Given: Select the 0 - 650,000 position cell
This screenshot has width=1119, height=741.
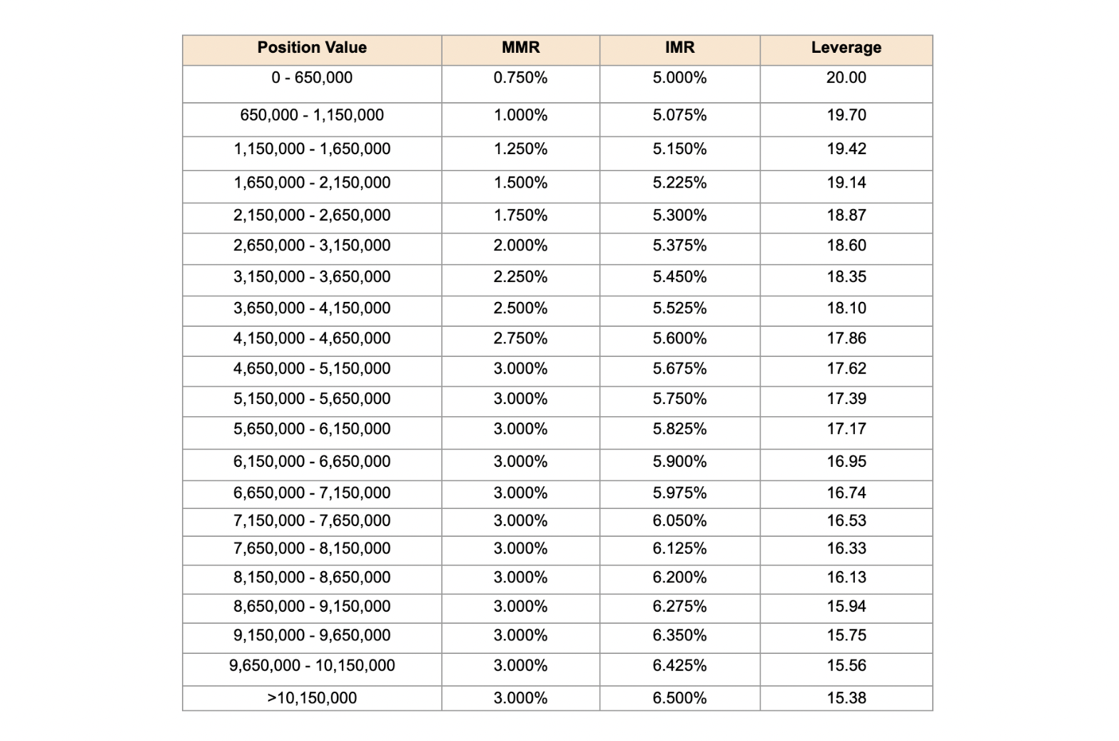Looking at the screenshot, I should (x=312, y=78).
